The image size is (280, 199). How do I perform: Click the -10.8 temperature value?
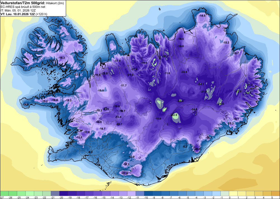(x=242, y=123)
